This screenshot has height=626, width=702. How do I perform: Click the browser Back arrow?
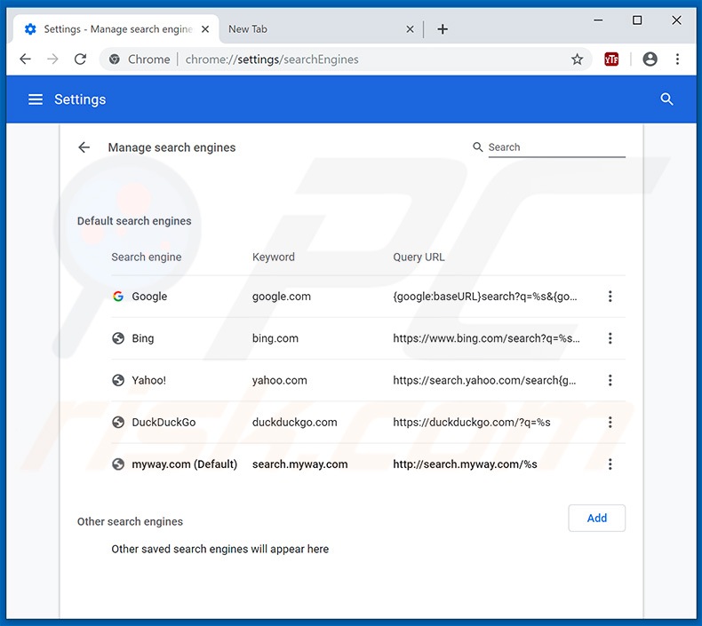point(26,59)
